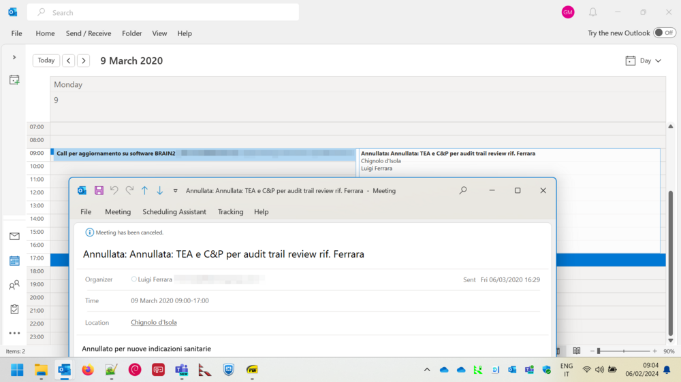681x382 pixels.
Task: Open the Day view dropdown
Action: click(x=644, y=60)
